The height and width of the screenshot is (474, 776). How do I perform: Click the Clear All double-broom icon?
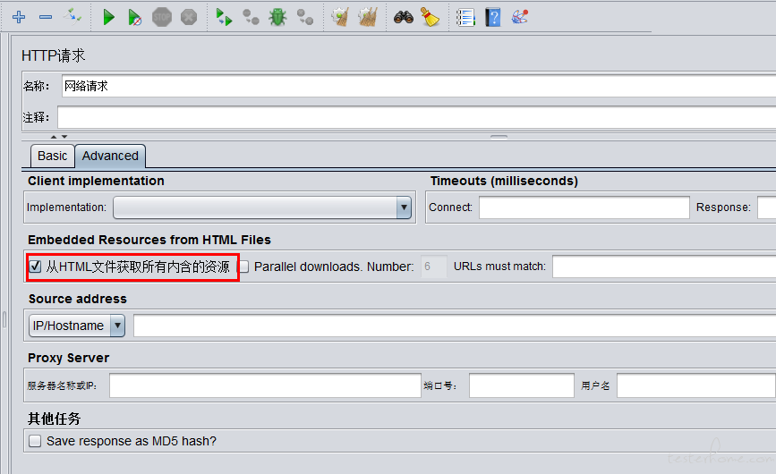tap(367, 17)
